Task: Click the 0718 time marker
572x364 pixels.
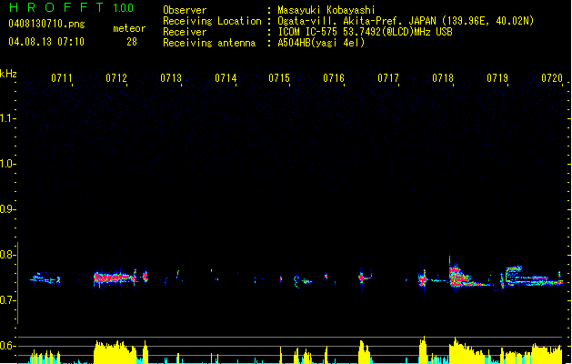Action: 443,78
